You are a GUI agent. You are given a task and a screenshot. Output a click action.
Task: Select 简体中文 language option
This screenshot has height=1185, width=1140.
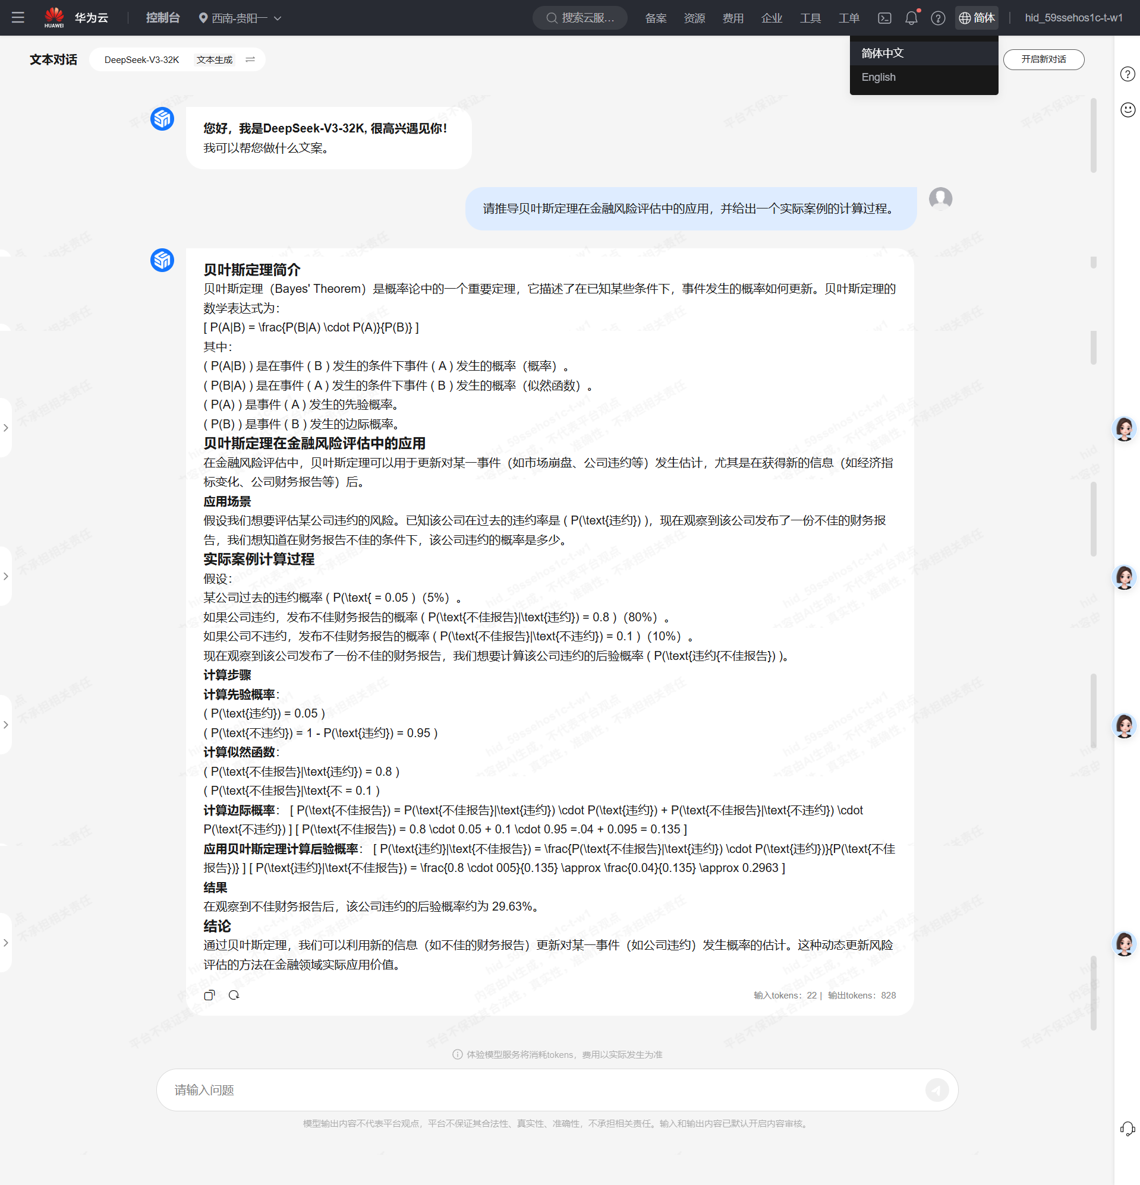coord(924,53)
